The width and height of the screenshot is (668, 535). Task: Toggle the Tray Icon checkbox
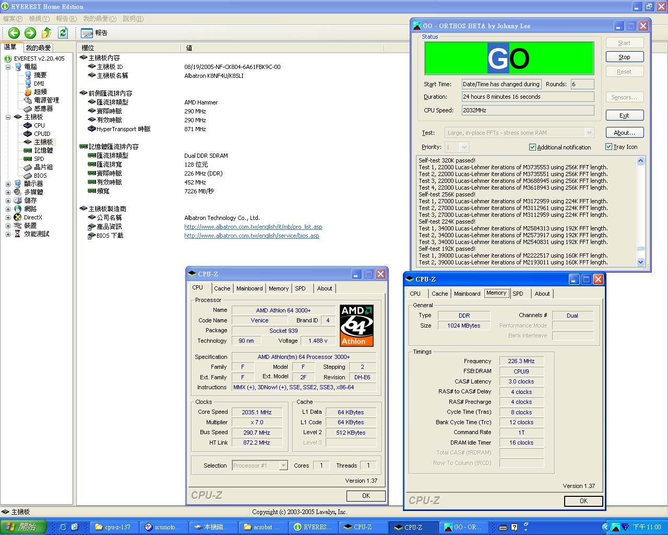tap(609, 147)
